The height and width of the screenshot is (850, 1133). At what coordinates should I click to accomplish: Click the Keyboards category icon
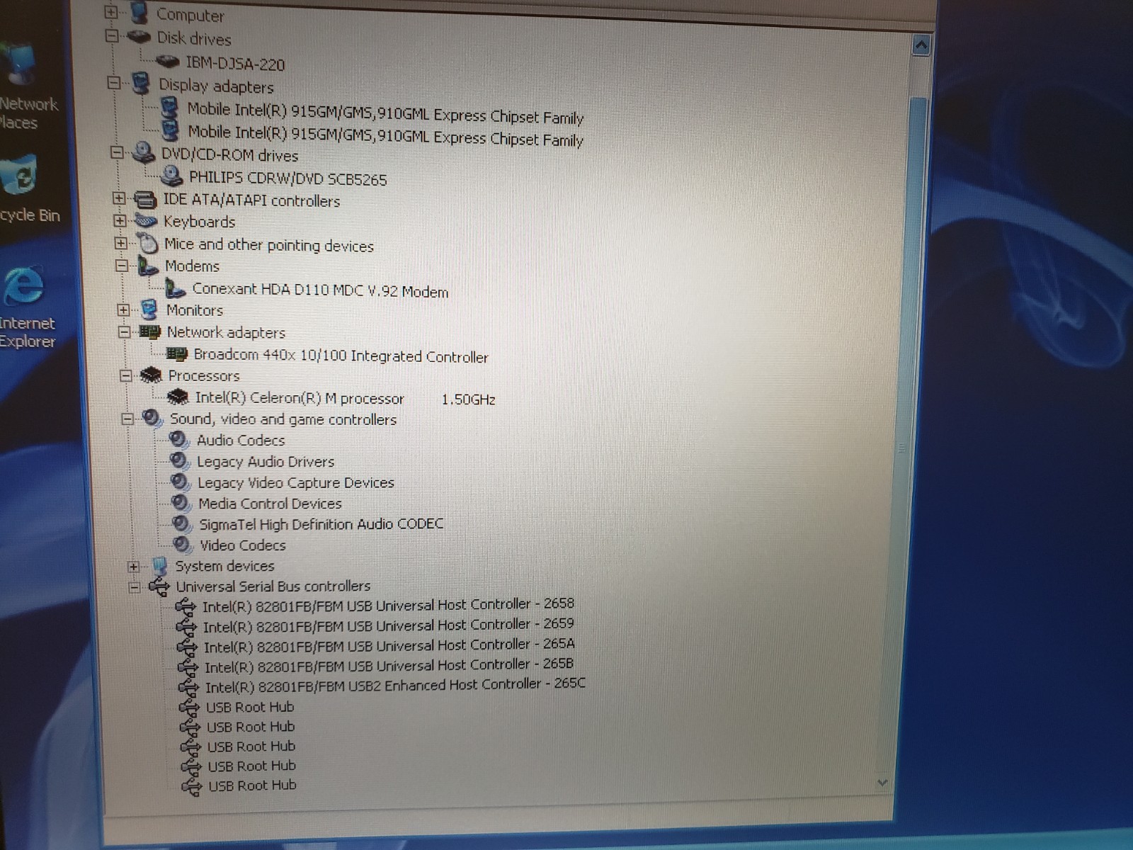146,221
